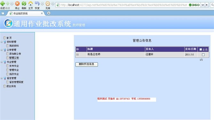Open 管理公告 in the sidebar

[14, 58]
